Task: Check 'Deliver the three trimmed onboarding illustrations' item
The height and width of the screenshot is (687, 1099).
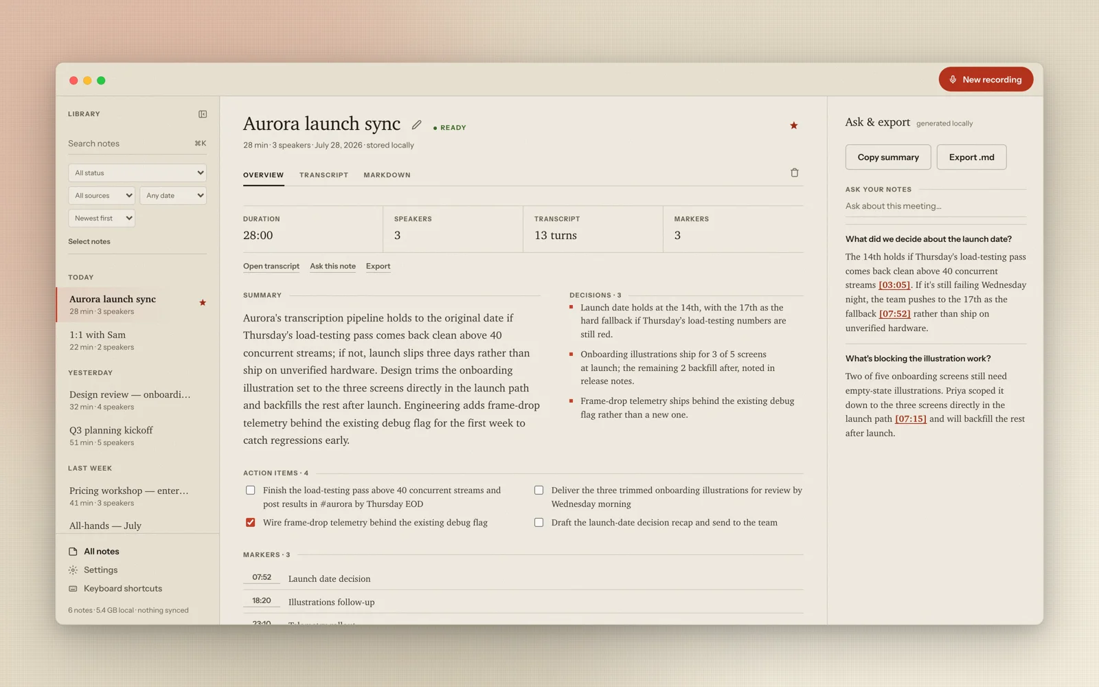Action: click(539, 490)
